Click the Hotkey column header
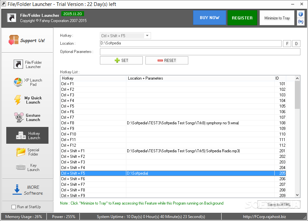308x221 pixels. (x=93, y=78)
